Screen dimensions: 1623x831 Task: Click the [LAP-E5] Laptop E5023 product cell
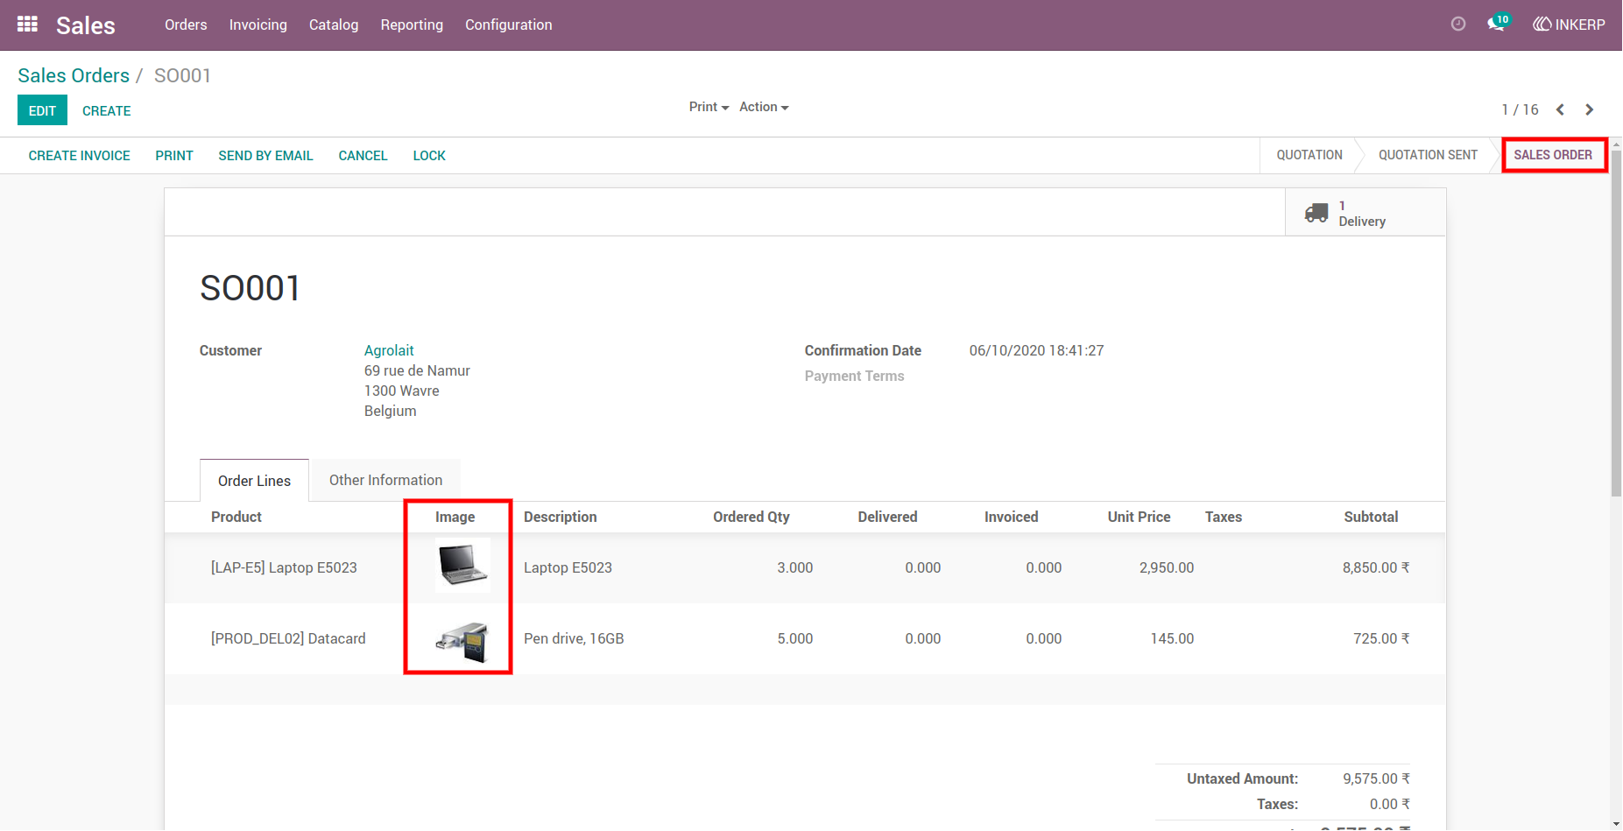click(x=284, y=567)
